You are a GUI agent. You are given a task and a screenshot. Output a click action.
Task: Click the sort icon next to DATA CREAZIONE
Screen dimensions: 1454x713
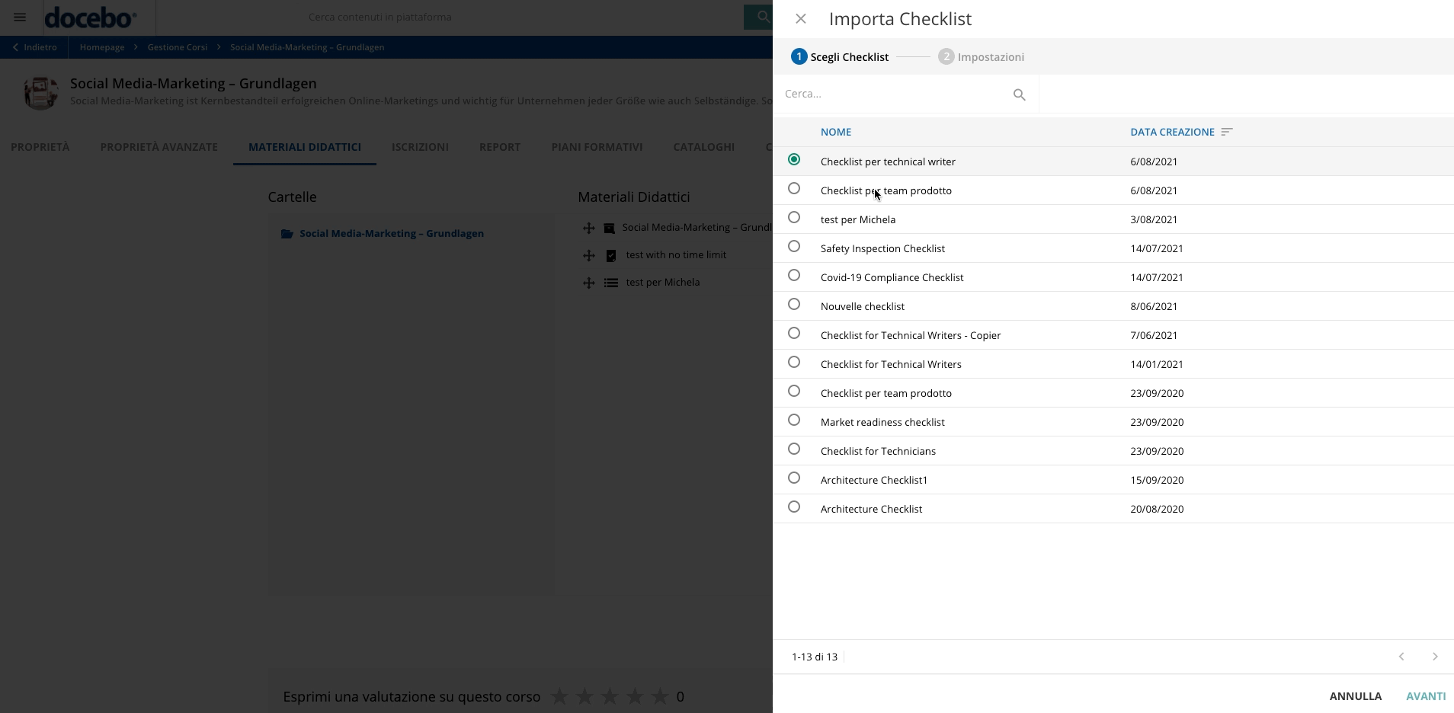click(1226, 131)
